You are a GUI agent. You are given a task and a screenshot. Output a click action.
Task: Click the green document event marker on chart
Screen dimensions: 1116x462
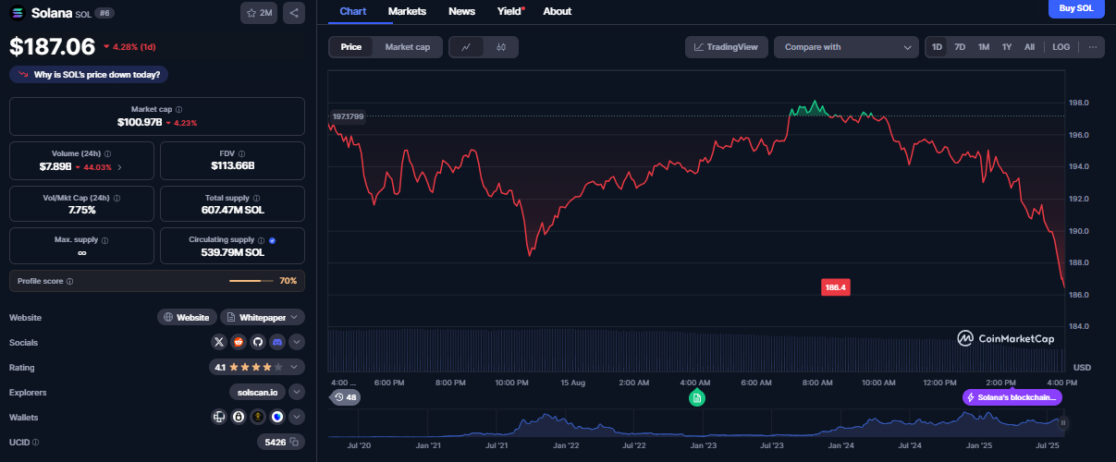coord(697,397)
